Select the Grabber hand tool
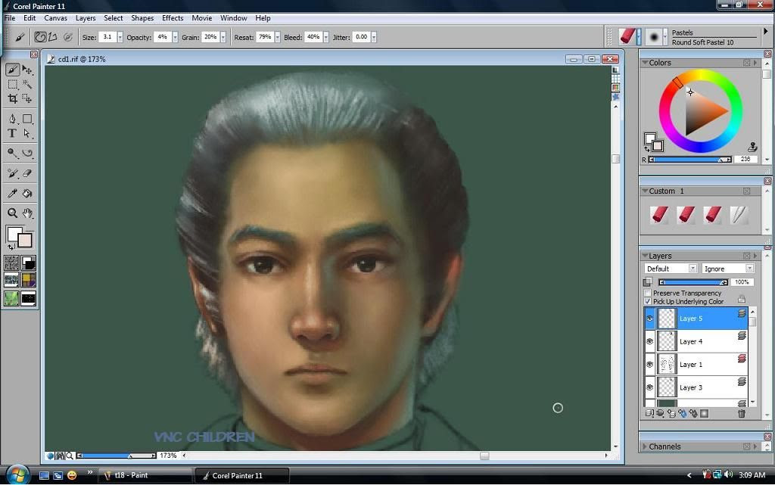The image size is (775, 485). coord(27,213)
